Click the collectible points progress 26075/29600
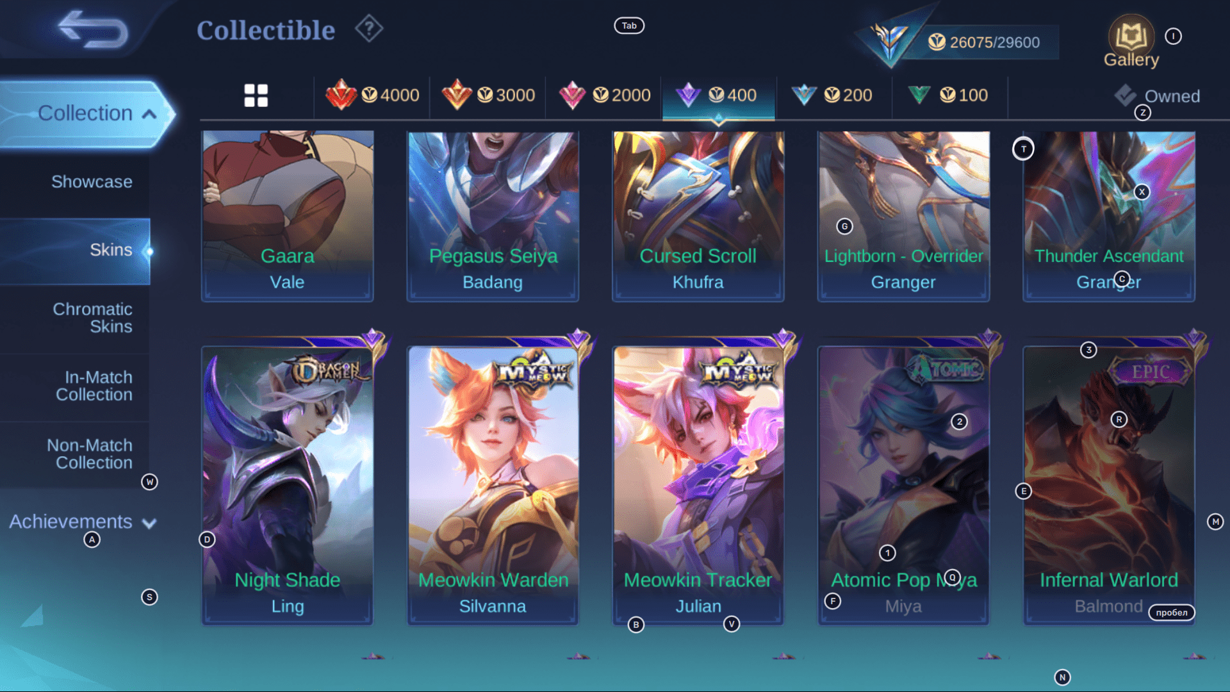The height and width of the screenshot is (692, 1230). 984,42
